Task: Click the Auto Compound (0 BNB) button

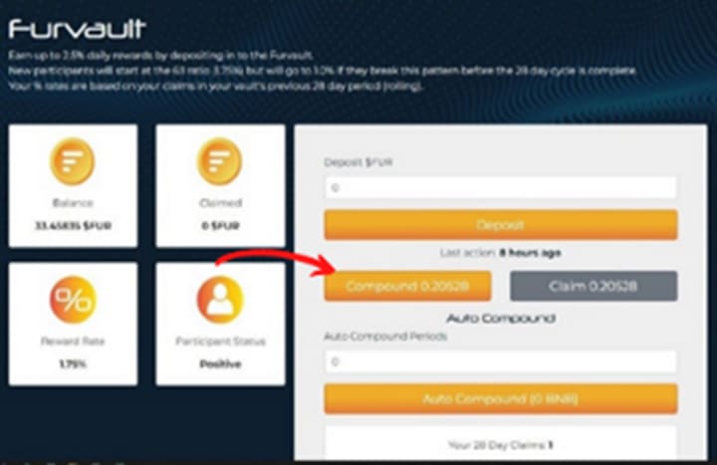Action: click(x=501, y=398)
